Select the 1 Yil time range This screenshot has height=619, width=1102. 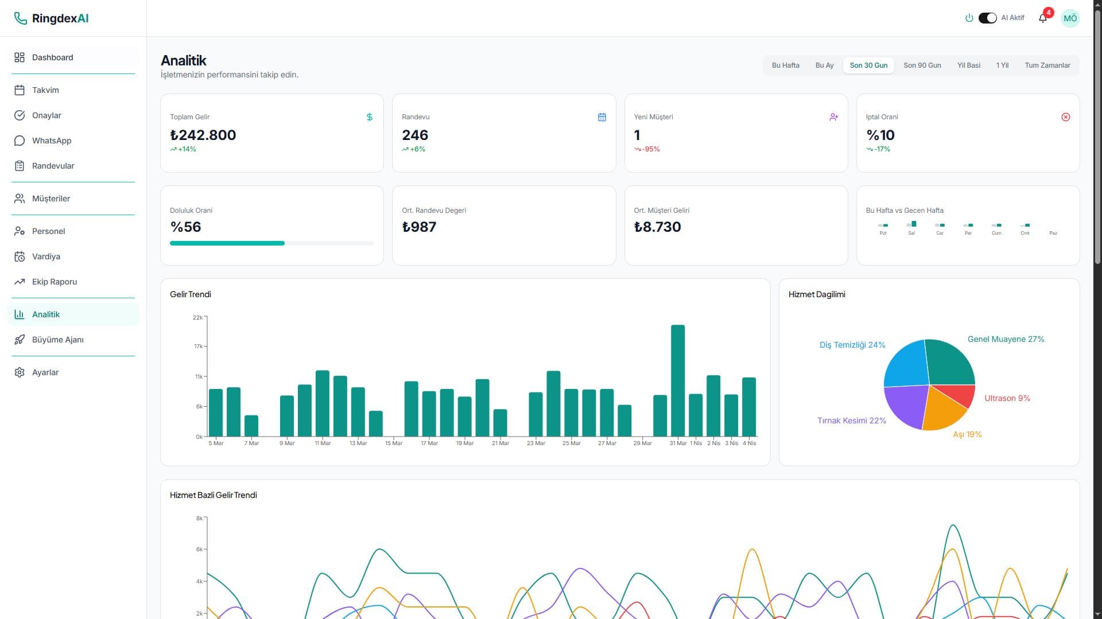(1003, 65)
